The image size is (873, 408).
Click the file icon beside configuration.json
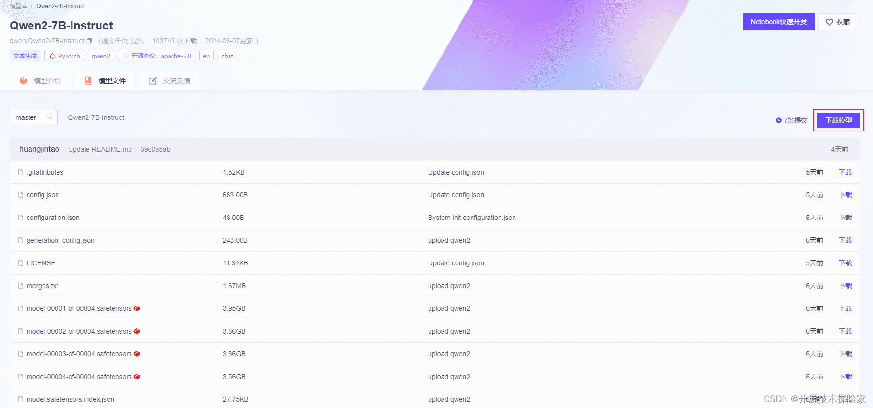point(21,218)
